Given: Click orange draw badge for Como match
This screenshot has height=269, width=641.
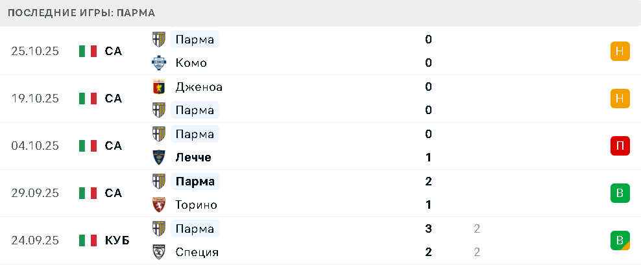Looking at the screenshot, I should pyautogui.click(x=620, y=51).
